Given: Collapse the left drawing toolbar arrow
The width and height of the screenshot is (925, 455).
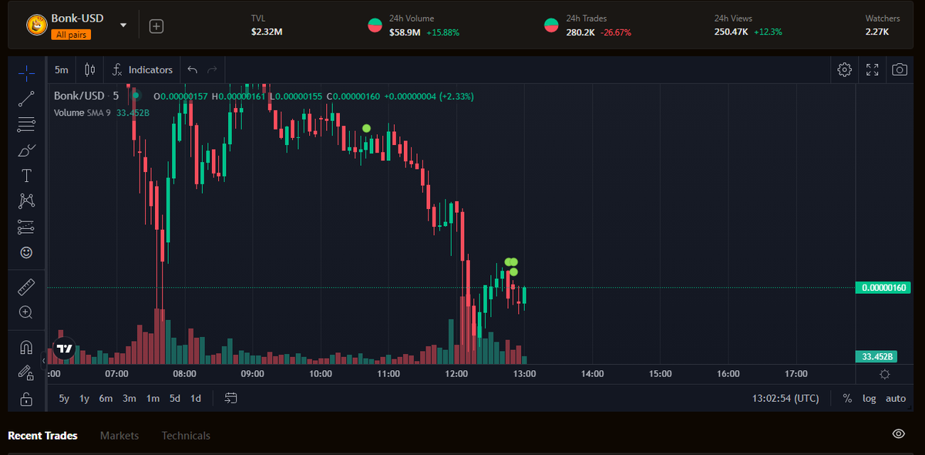Looking at the screenshot, I should [44, 360].
